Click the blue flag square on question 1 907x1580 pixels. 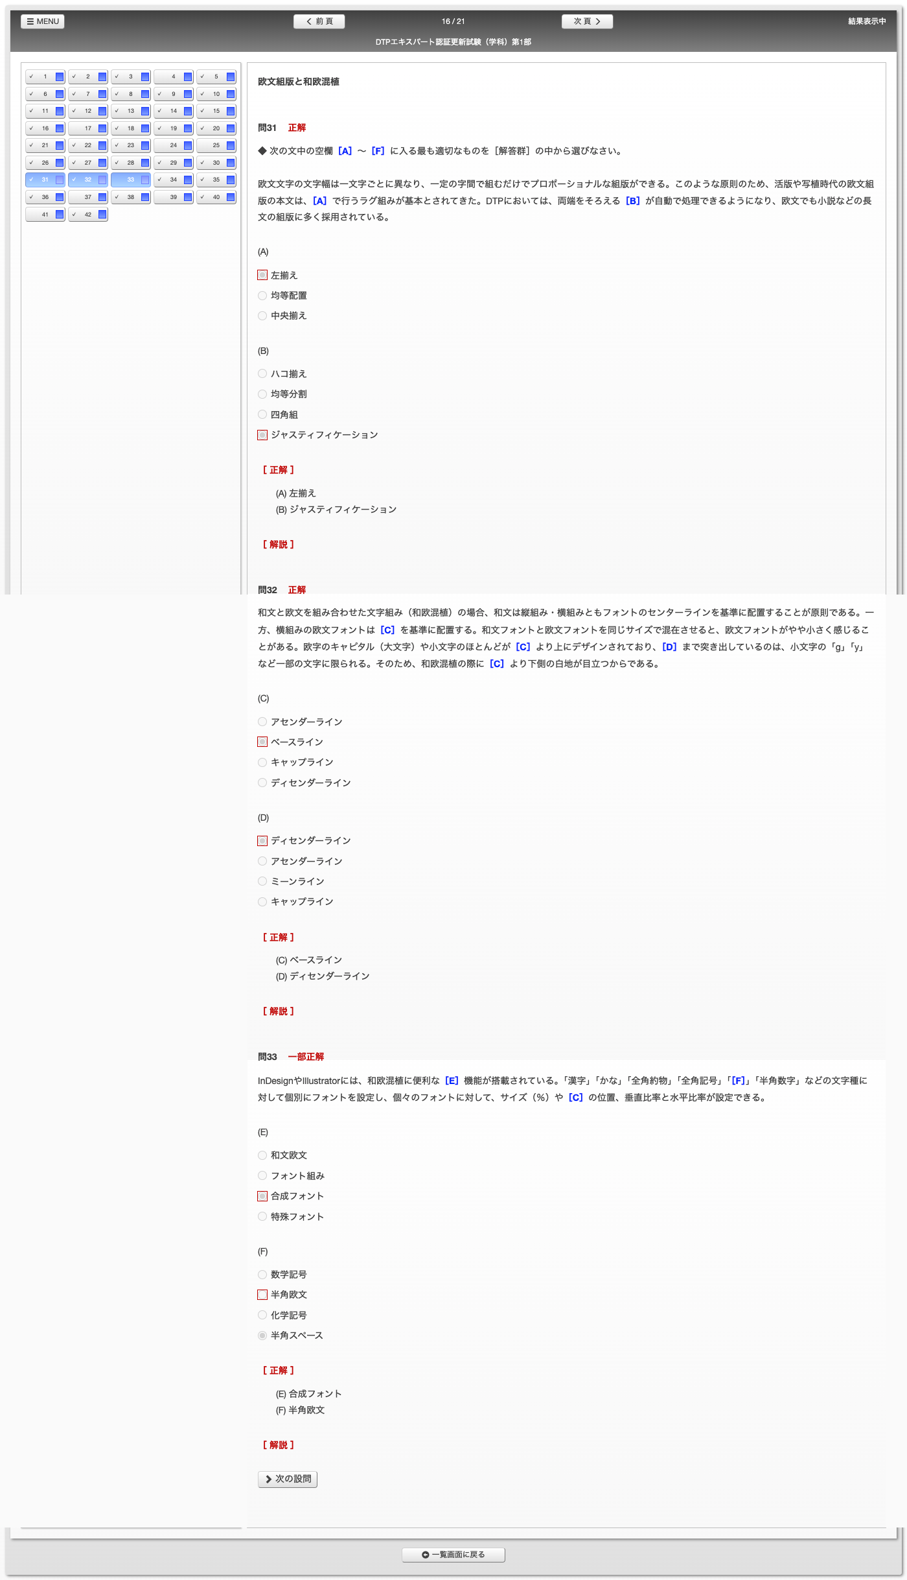pos(60,77)
